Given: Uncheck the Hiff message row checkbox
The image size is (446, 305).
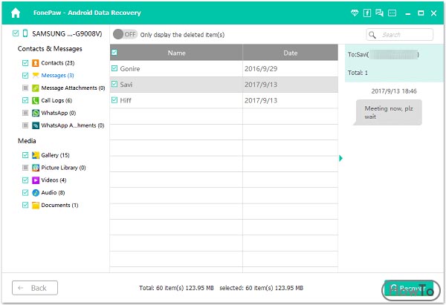Looking at the screenshot, I should point(114,100).
